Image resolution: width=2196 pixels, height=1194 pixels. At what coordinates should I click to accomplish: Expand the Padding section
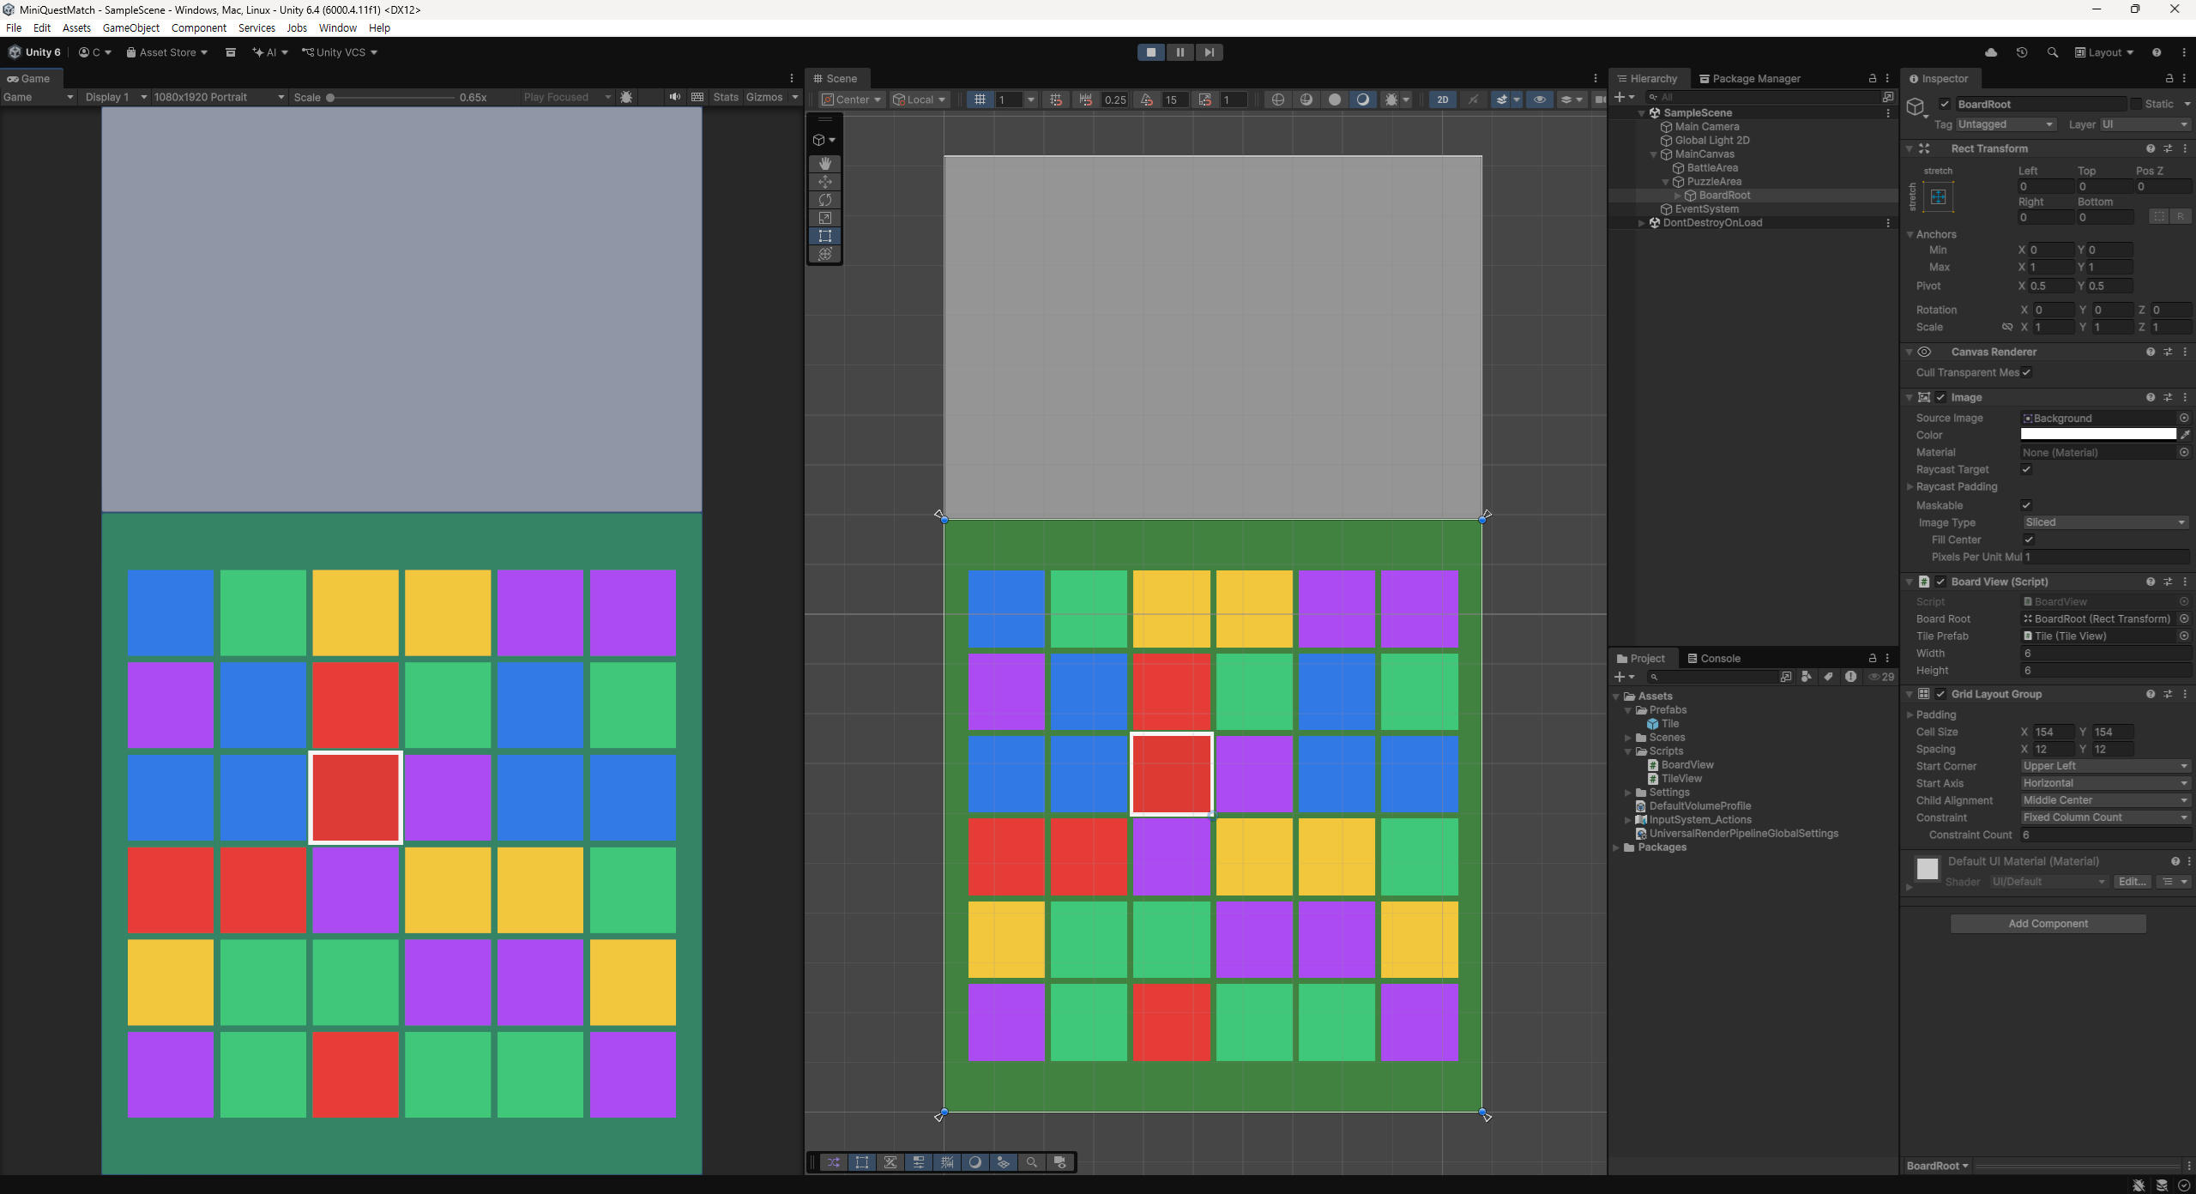(x=1935, y=715)
